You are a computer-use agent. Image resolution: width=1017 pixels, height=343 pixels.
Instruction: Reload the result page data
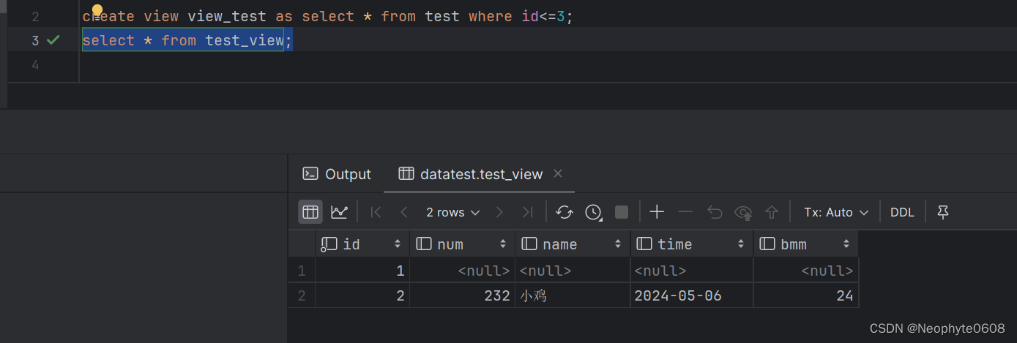pyautogui.click(x=564, y=212)
